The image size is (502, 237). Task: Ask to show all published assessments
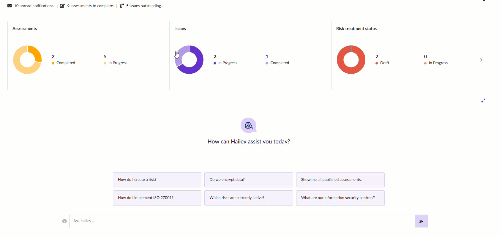point(340,180)
